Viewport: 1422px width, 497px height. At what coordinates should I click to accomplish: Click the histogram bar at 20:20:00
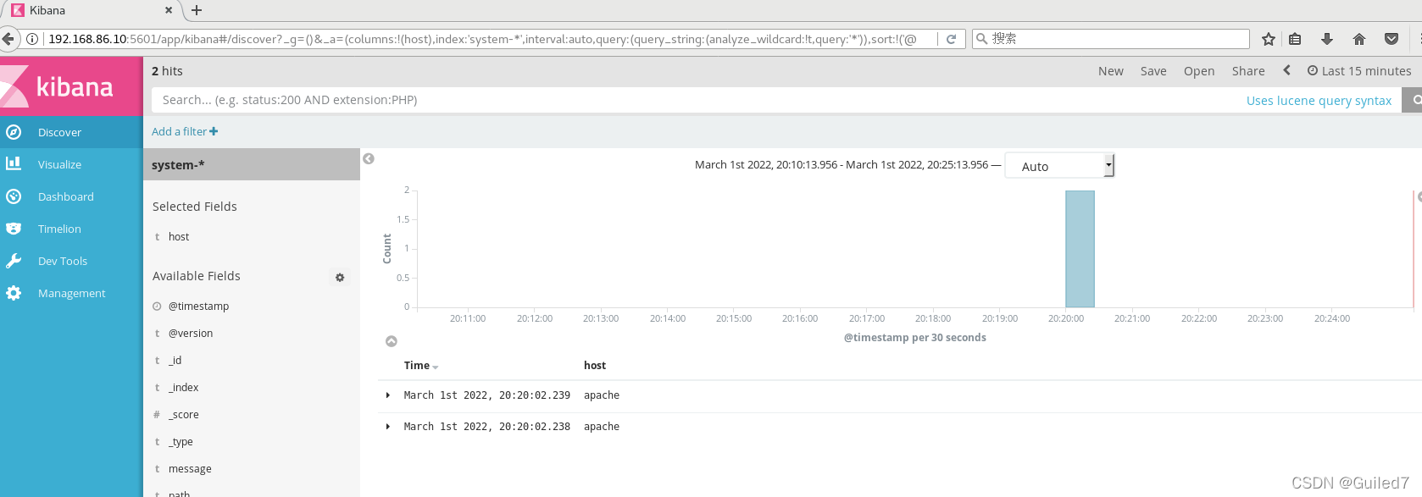click(1080, 249)
